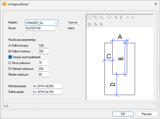Click the zoom extents icon in preview toolbar
Screen dimensions: 160x119
point(89,17)
